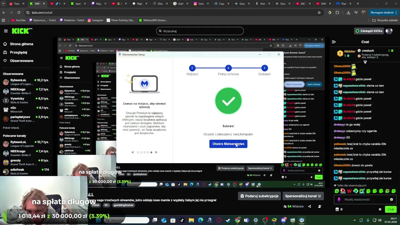
Task: Go to next slide in Malwarebytes carousel
Action: pos(156,152)
